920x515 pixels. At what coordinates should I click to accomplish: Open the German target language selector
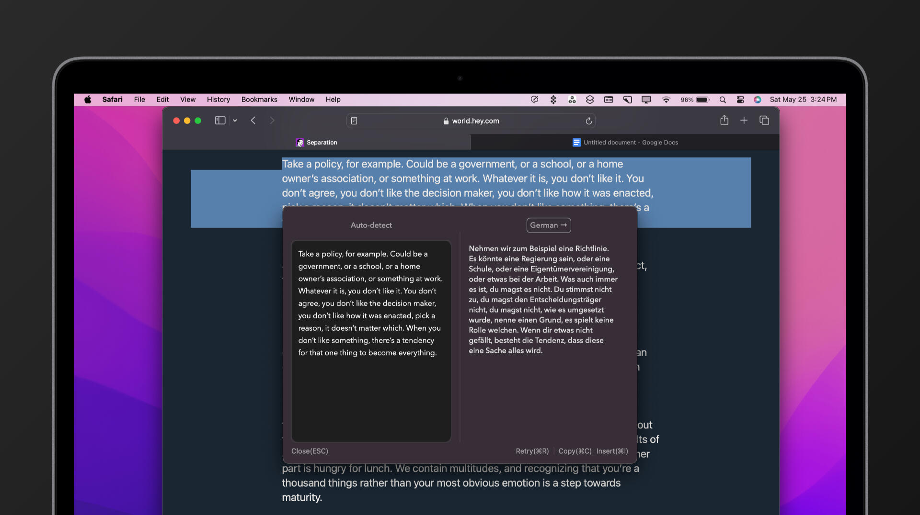[548, 225]
